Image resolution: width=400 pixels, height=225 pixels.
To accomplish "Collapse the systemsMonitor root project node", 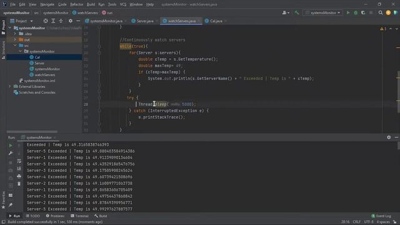I will (10, 27).
